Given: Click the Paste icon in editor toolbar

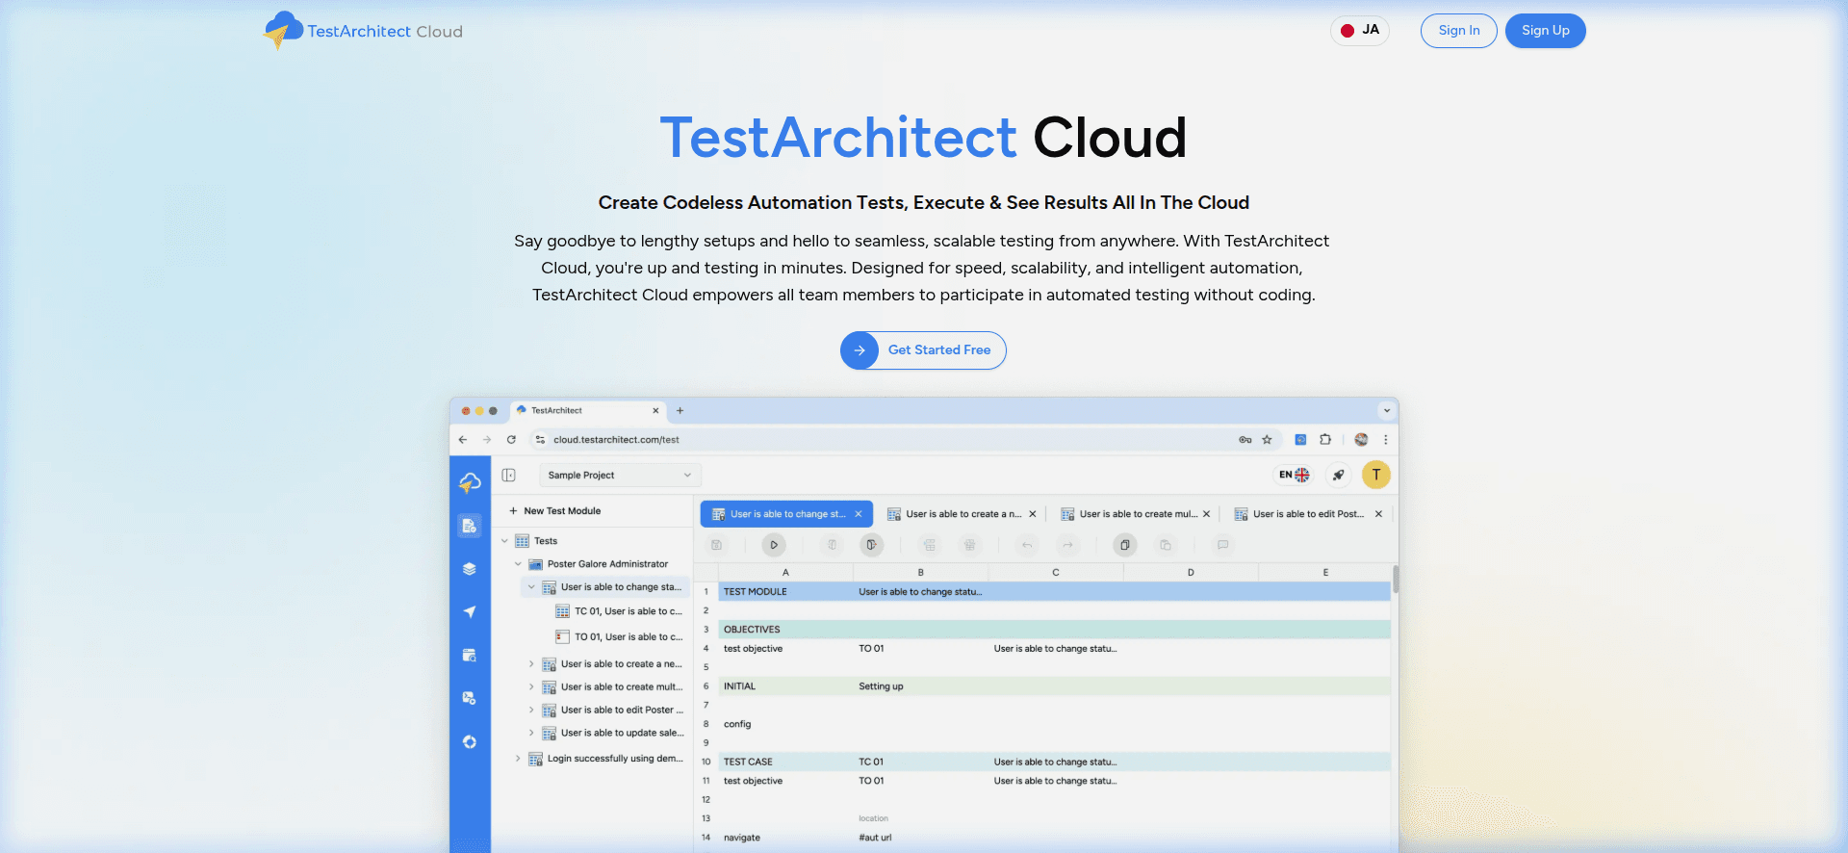Looking at the screenshot, I should pyautogui.click(x=1166, y=545).
